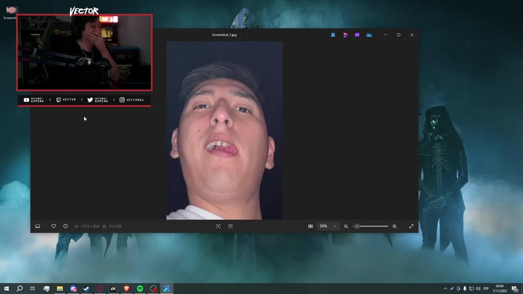Switch the ESP input language
Image resolution: width=523 pixels, height=294 pixels.
486,289
